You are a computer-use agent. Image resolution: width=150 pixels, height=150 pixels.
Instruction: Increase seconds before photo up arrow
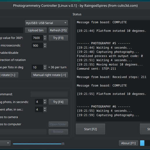45,101
